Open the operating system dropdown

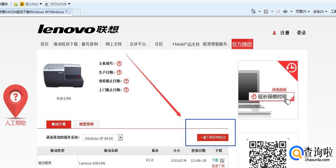[x=120, y=138]
